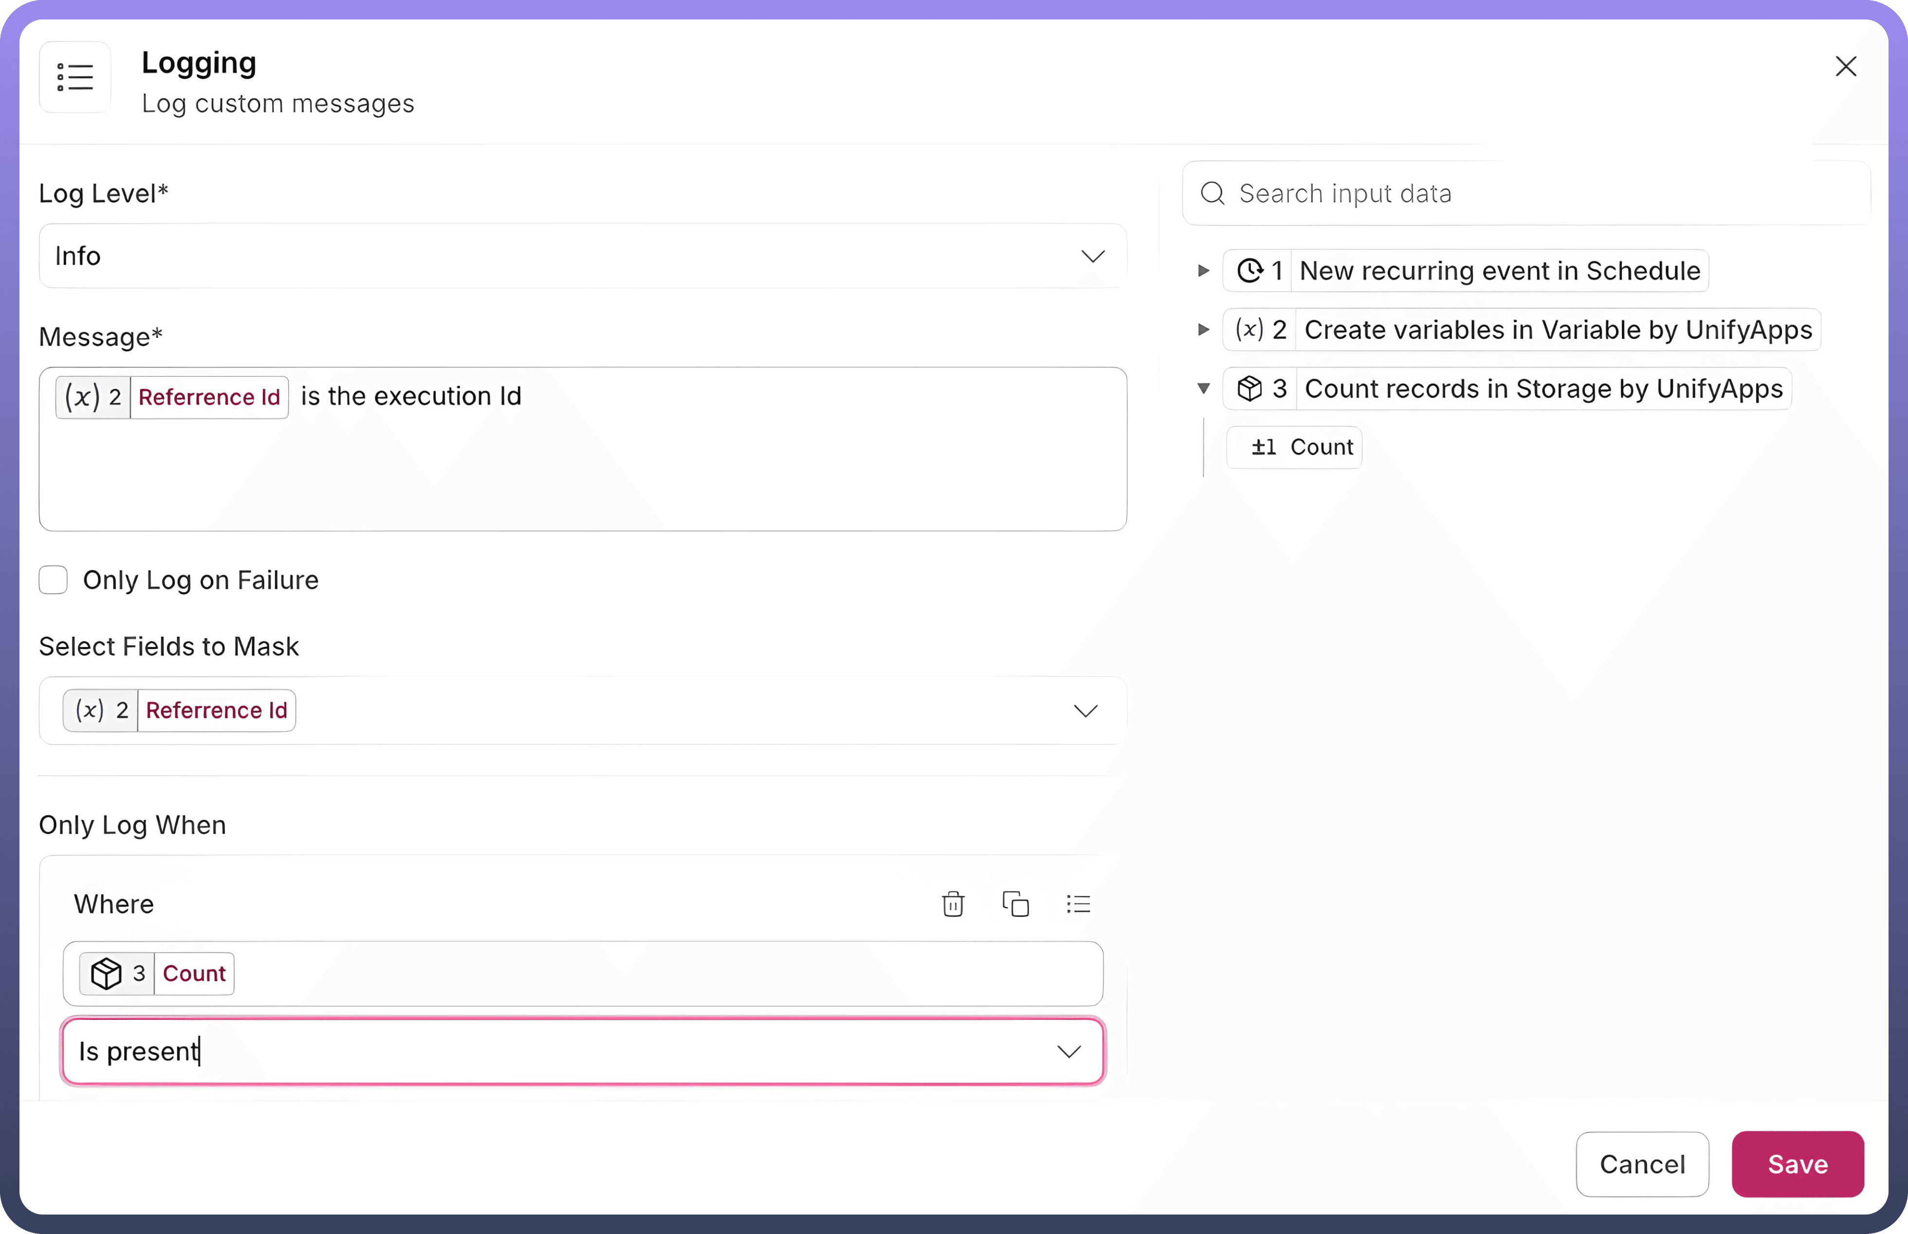Image resolution: width=1908 pixels, height=1234 pixels.
Task: Click the Logging list icon in header
Action: click(75, 78)
